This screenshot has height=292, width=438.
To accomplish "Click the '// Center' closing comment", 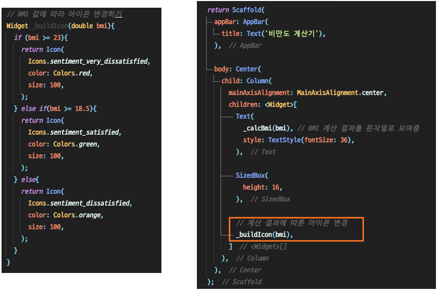I will click(x=245, y=270).
